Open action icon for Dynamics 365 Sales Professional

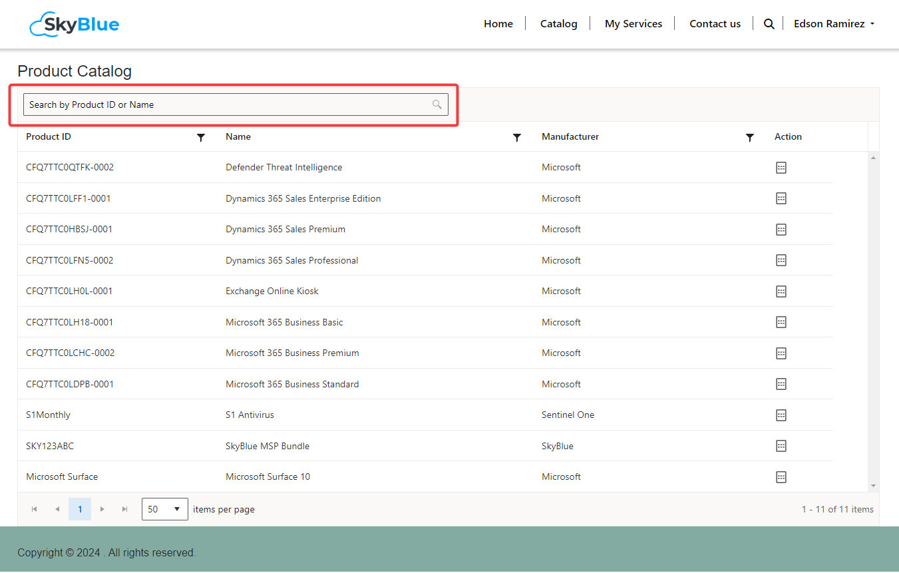(x=781, y=260)
